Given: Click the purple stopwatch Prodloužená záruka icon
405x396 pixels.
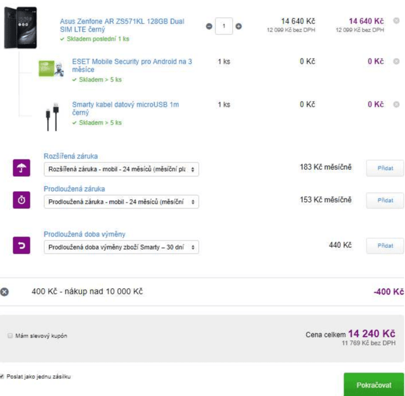Looking at the screenshot, I should click(x=21, y=200).
